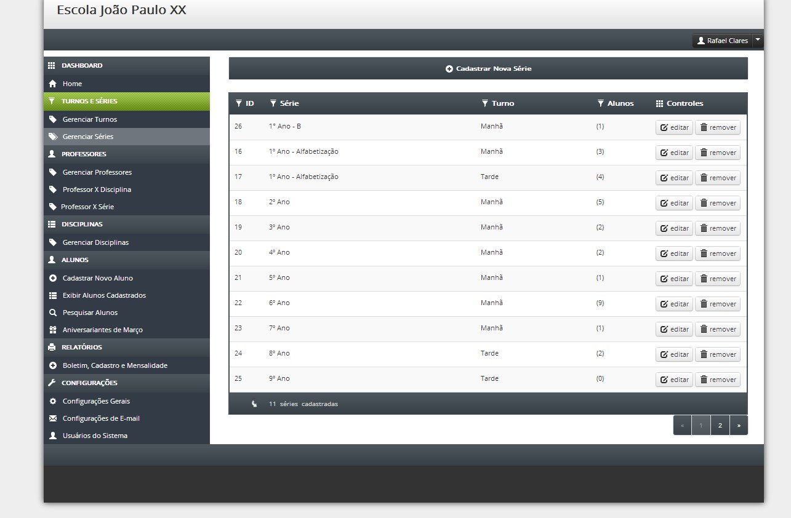Click the plus icon beside Boletim, Cadastro e Mensalidade
This screenshot has height=518, width=791.
52,365
